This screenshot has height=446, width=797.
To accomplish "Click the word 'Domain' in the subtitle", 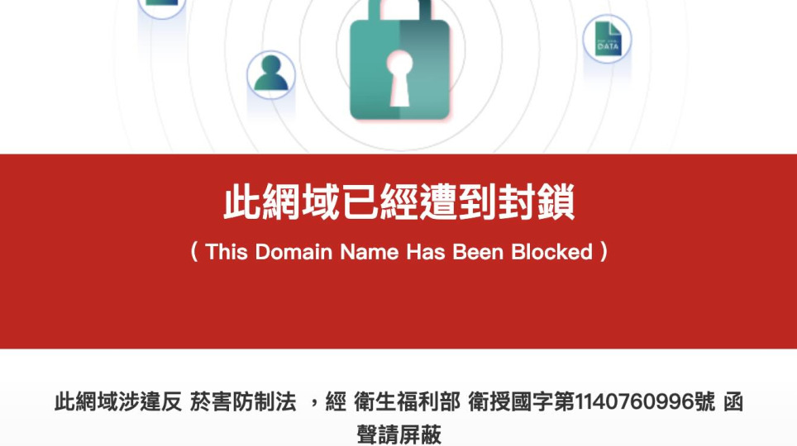I will point(294,252).
